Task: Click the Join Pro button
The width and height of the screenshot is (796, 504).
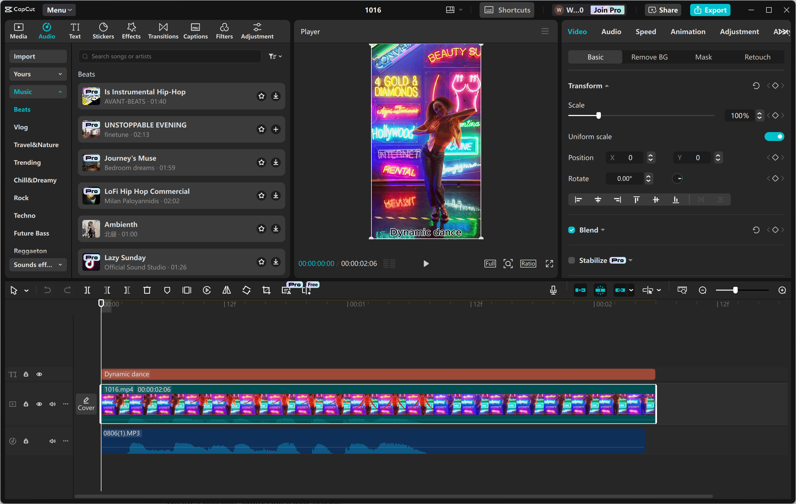Action: [x=608, y=10]
